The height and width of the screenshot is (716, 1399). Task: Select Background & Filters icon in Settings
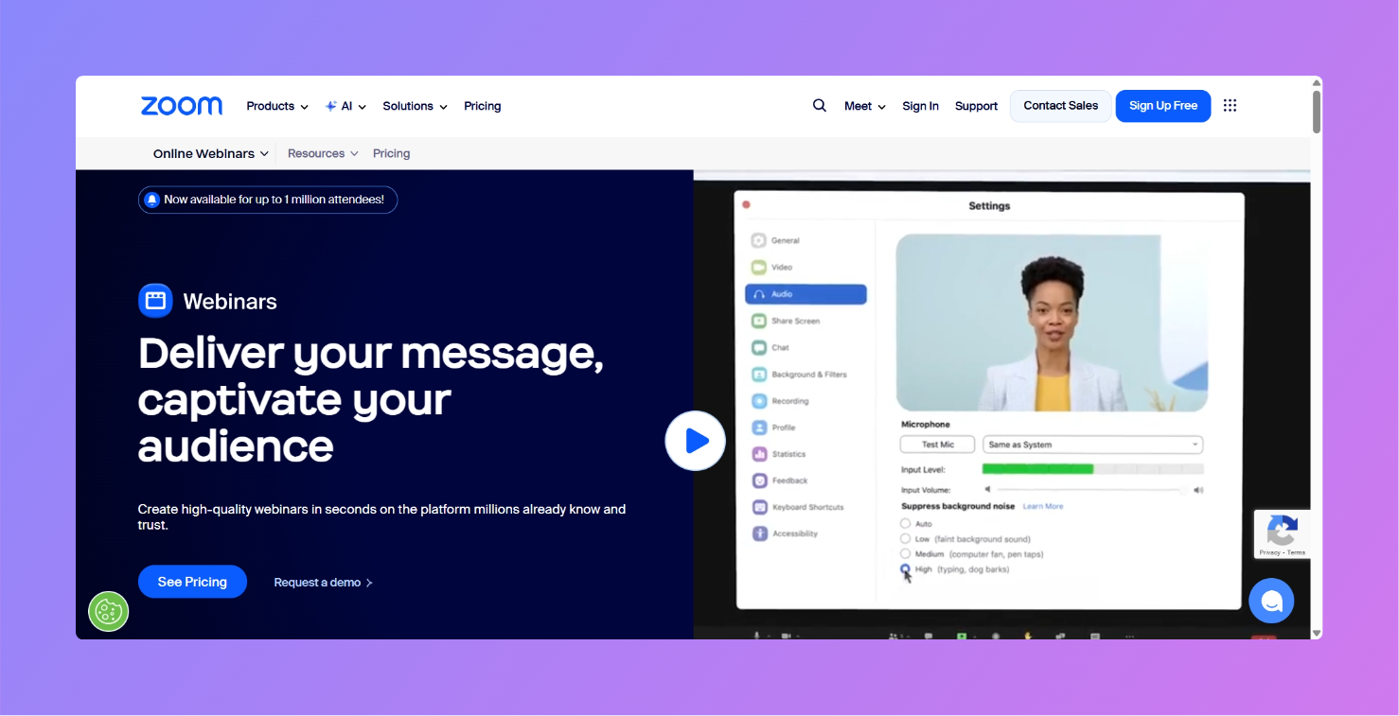(758, 375)
